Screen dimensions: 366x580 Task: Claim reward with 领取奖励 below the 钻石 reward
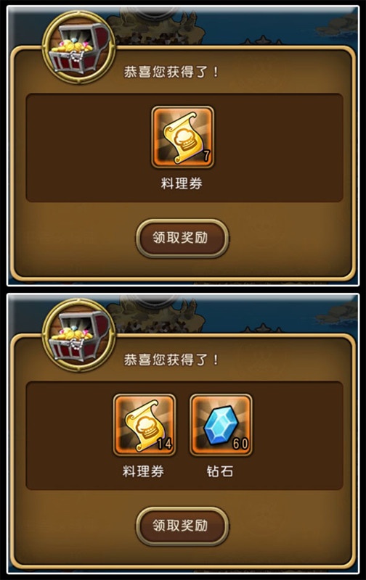point(182,526)
